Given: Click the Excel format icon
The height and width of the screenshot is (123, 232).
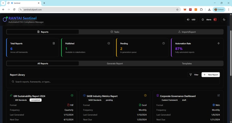Looking at the screenshot, I should tap(140, 105).
